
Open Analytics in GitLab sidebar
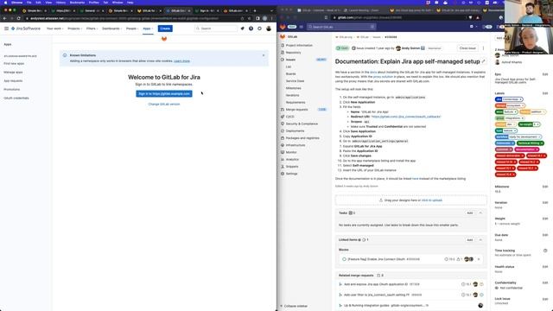tap(292, 159)
